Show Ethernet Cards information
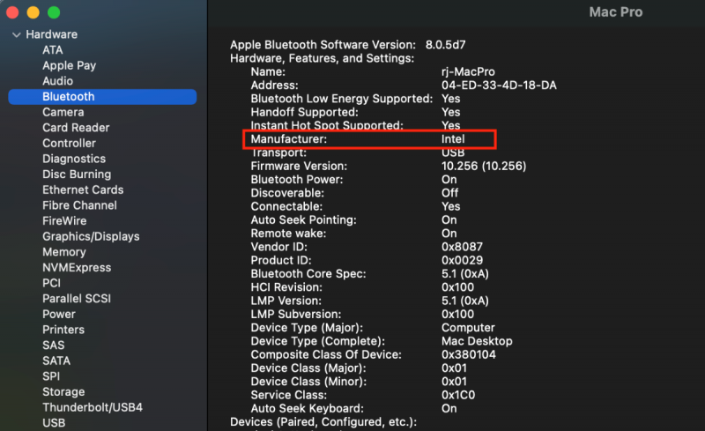This screenshot has width=705, height=431. click(83, 189)
